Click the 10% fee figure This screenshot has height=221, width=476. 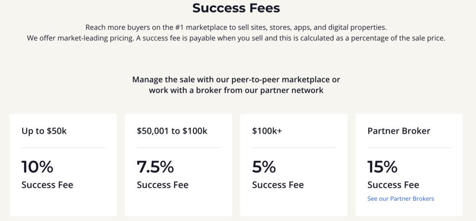tap(37, 167)
